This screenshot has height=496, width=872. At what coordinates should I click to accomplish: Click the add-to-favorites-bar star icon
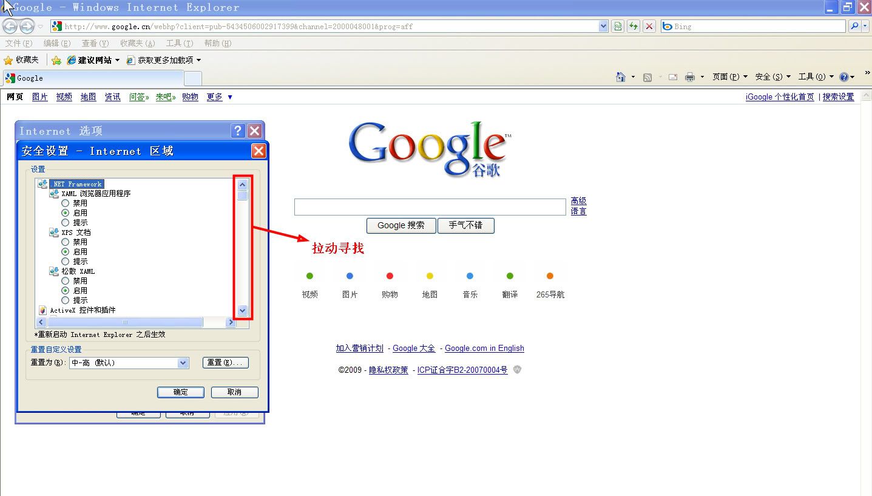(x=56, y=60)
